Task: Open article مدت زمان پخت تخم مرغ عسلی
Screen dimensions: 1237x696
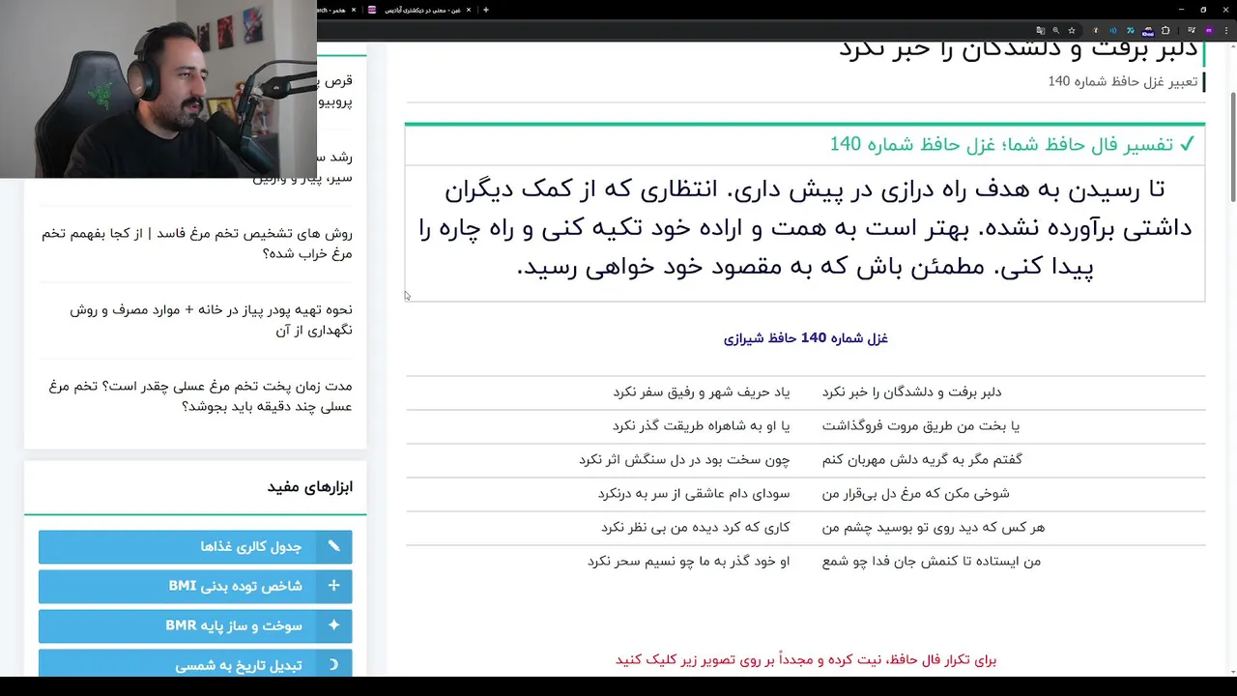Action: click(x=200, y=396)
